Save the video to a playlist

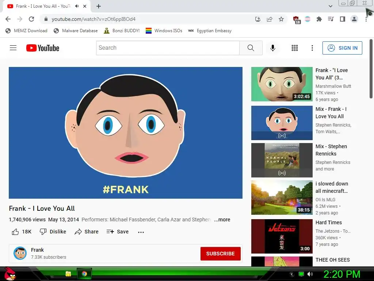(117, 232)
